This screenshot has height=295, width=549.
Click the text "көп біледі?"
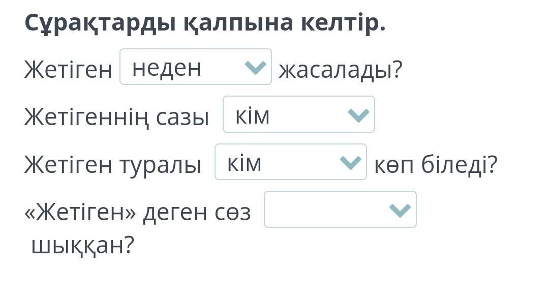pos(436,165)
